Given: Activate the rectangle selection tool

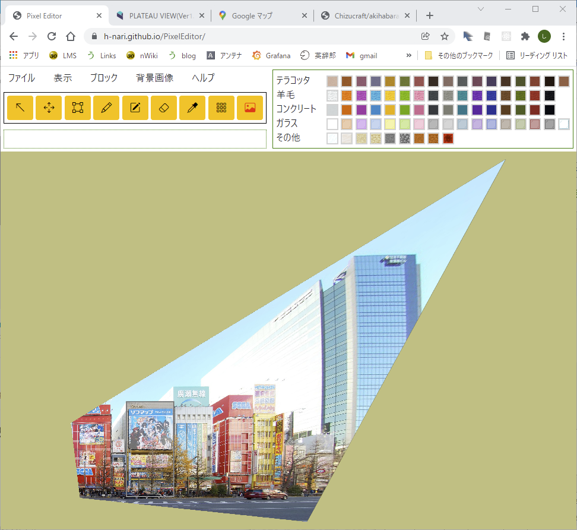Looking at the screenshot, I should coord(78,108).
